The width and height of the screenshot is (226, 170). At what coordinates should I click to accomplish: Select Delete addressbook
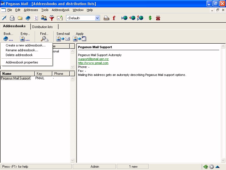click(x=19, y=55)
